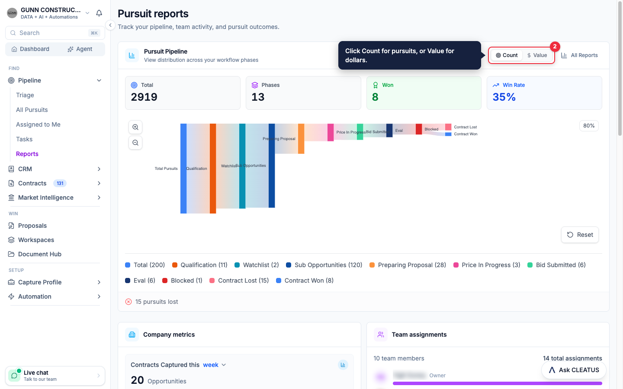This screenshot has height=389, width=623.
Task: Click the Phases layers icon
Action: click(x=255, y=85)
